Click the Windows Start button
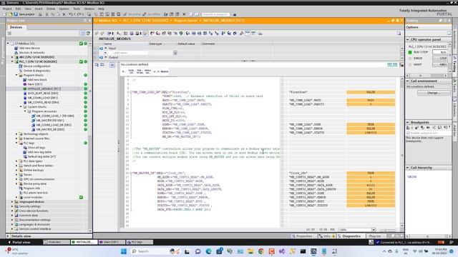Image resolution: width=458 pixels, height=257 pixels. 124,251
